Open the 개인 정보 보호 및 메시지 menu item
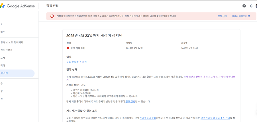This screenshot has height=122, width=257. (11, 43)
